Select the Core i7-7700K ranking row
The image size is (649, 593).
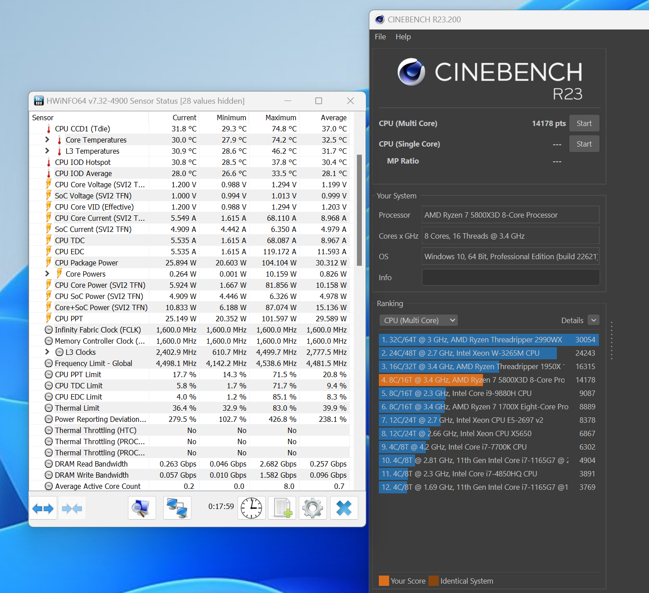click(x=489, y=447)
